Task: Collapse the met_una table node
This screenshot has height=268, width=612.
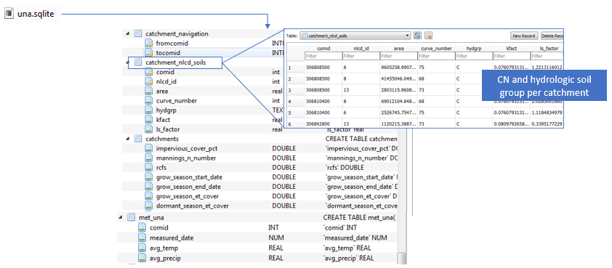Action: (x=121, y=218)
